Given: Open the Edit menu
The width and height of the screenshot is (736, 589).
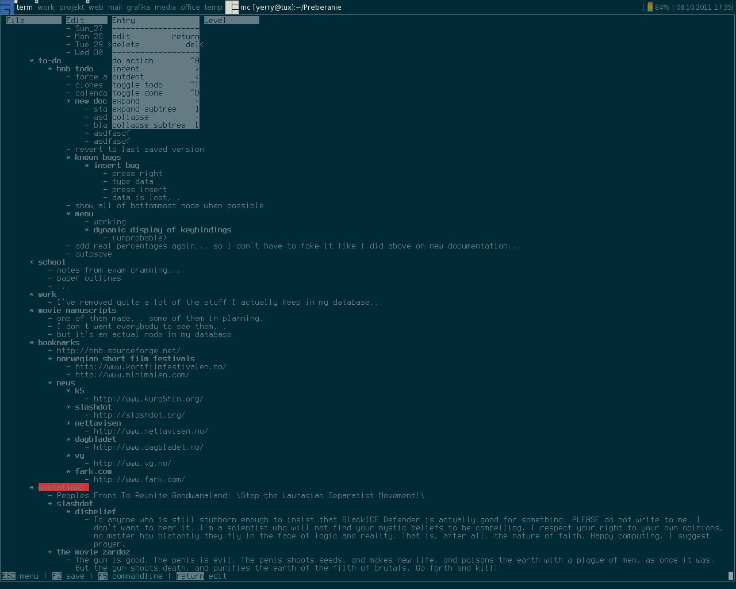Looking at the screenshot, I should tap(86, 20).
